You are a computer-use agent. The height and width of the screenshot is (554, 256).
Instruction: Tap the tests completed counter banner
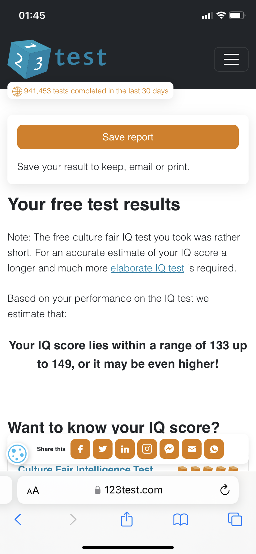click(x=90, y=91)
